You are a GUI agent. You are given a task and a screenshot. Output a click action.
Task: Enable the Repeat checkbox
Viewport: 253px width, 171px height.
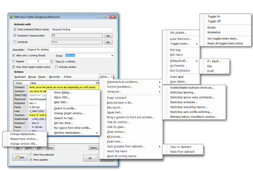pos(14,61)
